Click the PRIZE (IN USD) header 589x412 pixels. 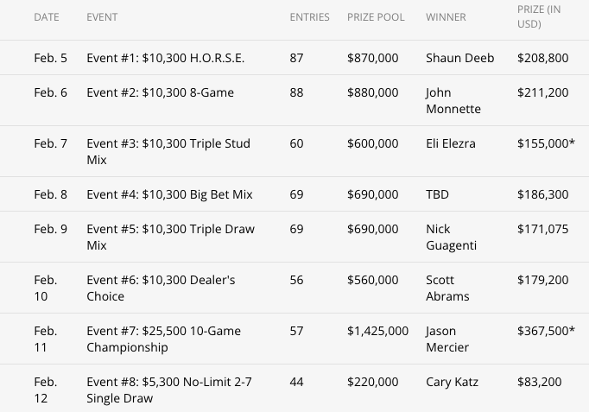(536, 17)
